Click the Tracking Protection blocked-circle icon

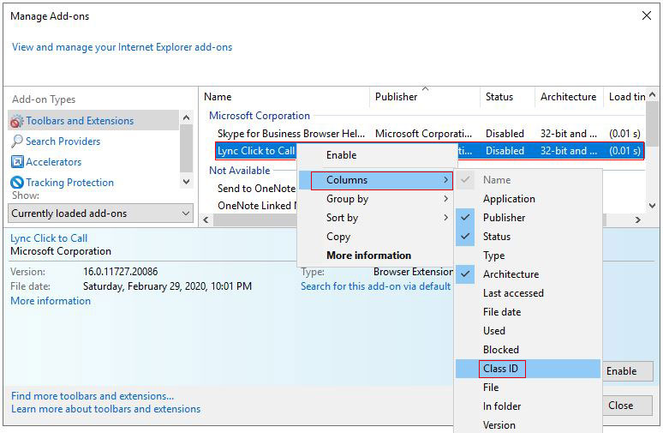pos(17,183)
